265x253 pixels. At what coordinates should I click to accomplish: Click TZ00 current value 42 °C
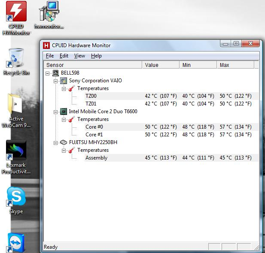tap(161, 96)
